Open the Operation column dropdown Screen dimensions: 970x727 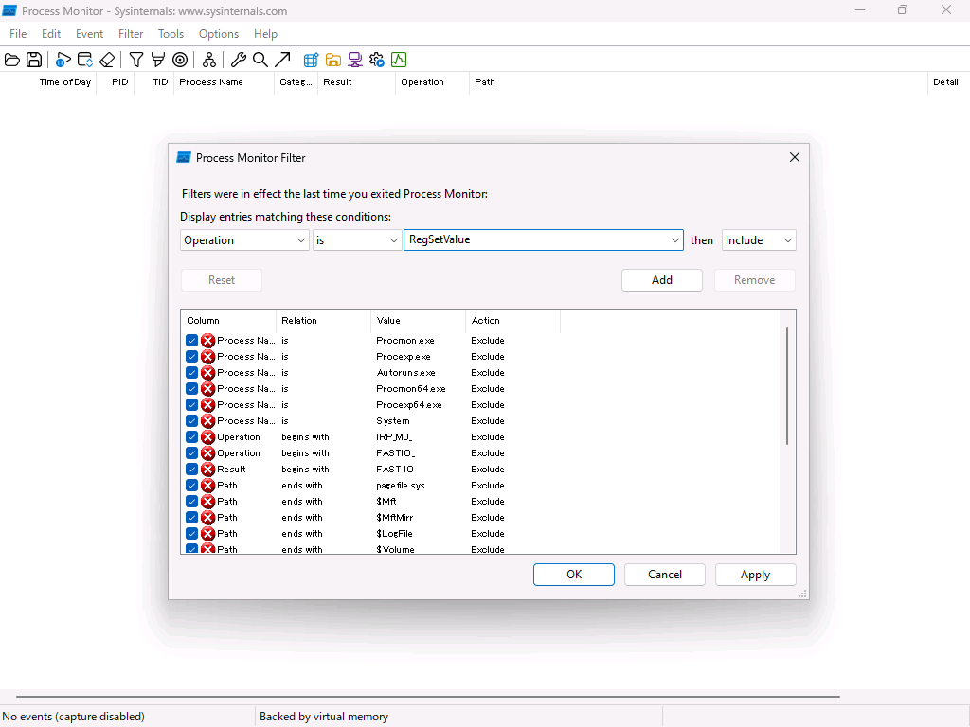pyautogui.click(x=244, y=240)
